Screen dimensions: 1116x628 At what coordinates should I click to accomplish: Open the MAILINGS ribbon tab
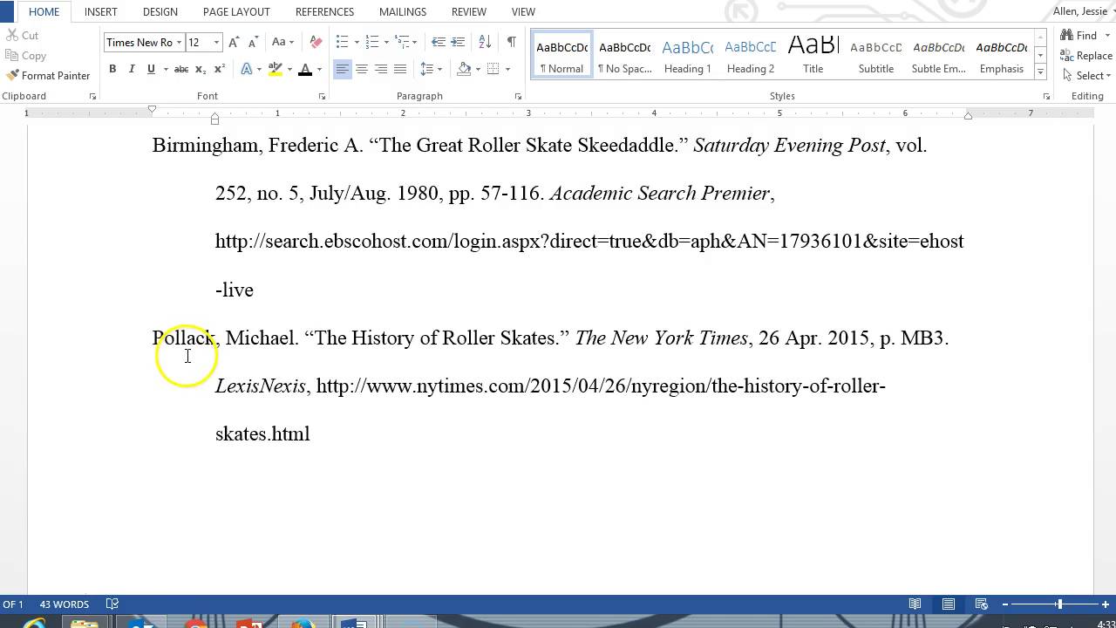pos(403,11)
